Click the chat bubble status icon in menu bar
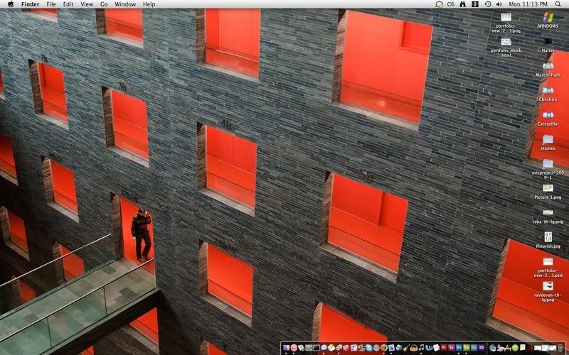Screen dimensions: 569x355 pyautogui.click(x=440, y=4)
